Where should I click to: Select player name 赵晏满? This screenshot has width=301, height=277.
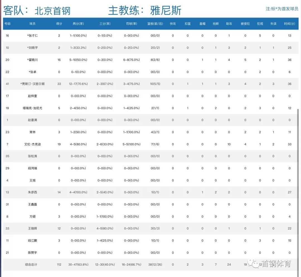point(32,120)
